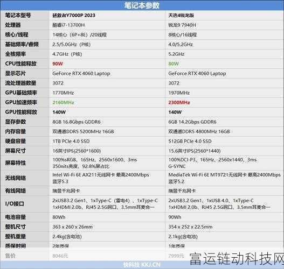Click the 天选4锐龙版 model cell
Viewport: 284px width, 269px height.
pyautogui.click(x=181, y=16)
